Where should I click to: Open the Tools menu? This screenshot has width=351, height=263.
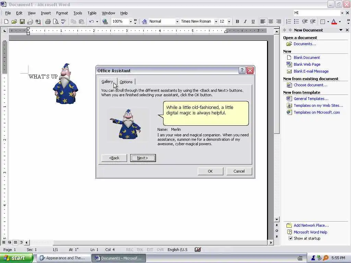tap(78, 13)
